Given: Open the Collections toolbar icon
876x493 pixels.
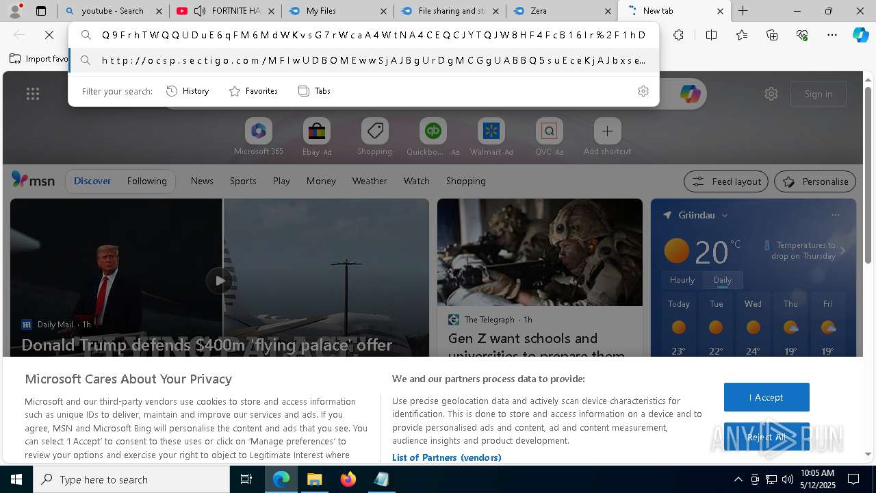Looking at the screenshot, I should (772, 35).
